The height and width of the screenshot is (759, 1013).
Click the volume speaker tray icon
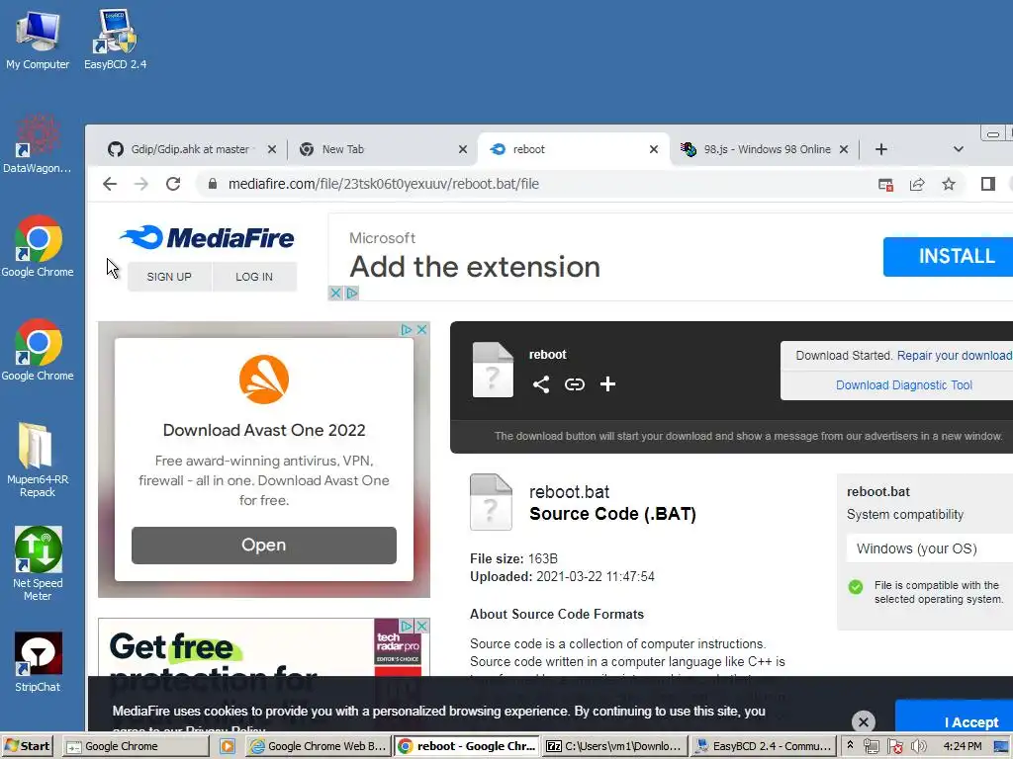918,746
